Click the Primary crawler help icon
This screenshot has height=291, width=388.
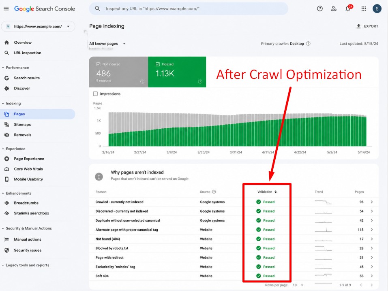308,43
